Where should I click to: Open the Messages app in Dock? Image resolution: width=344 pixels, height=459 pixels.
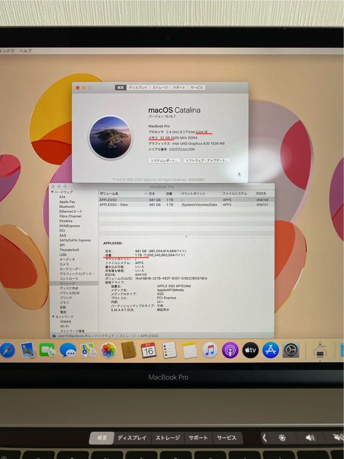point(68,350)
